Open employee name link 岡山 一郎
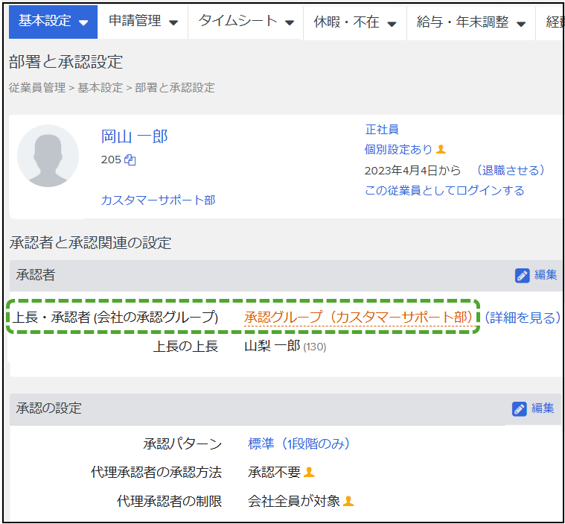The image size is (565, 524). coord(135,136)
